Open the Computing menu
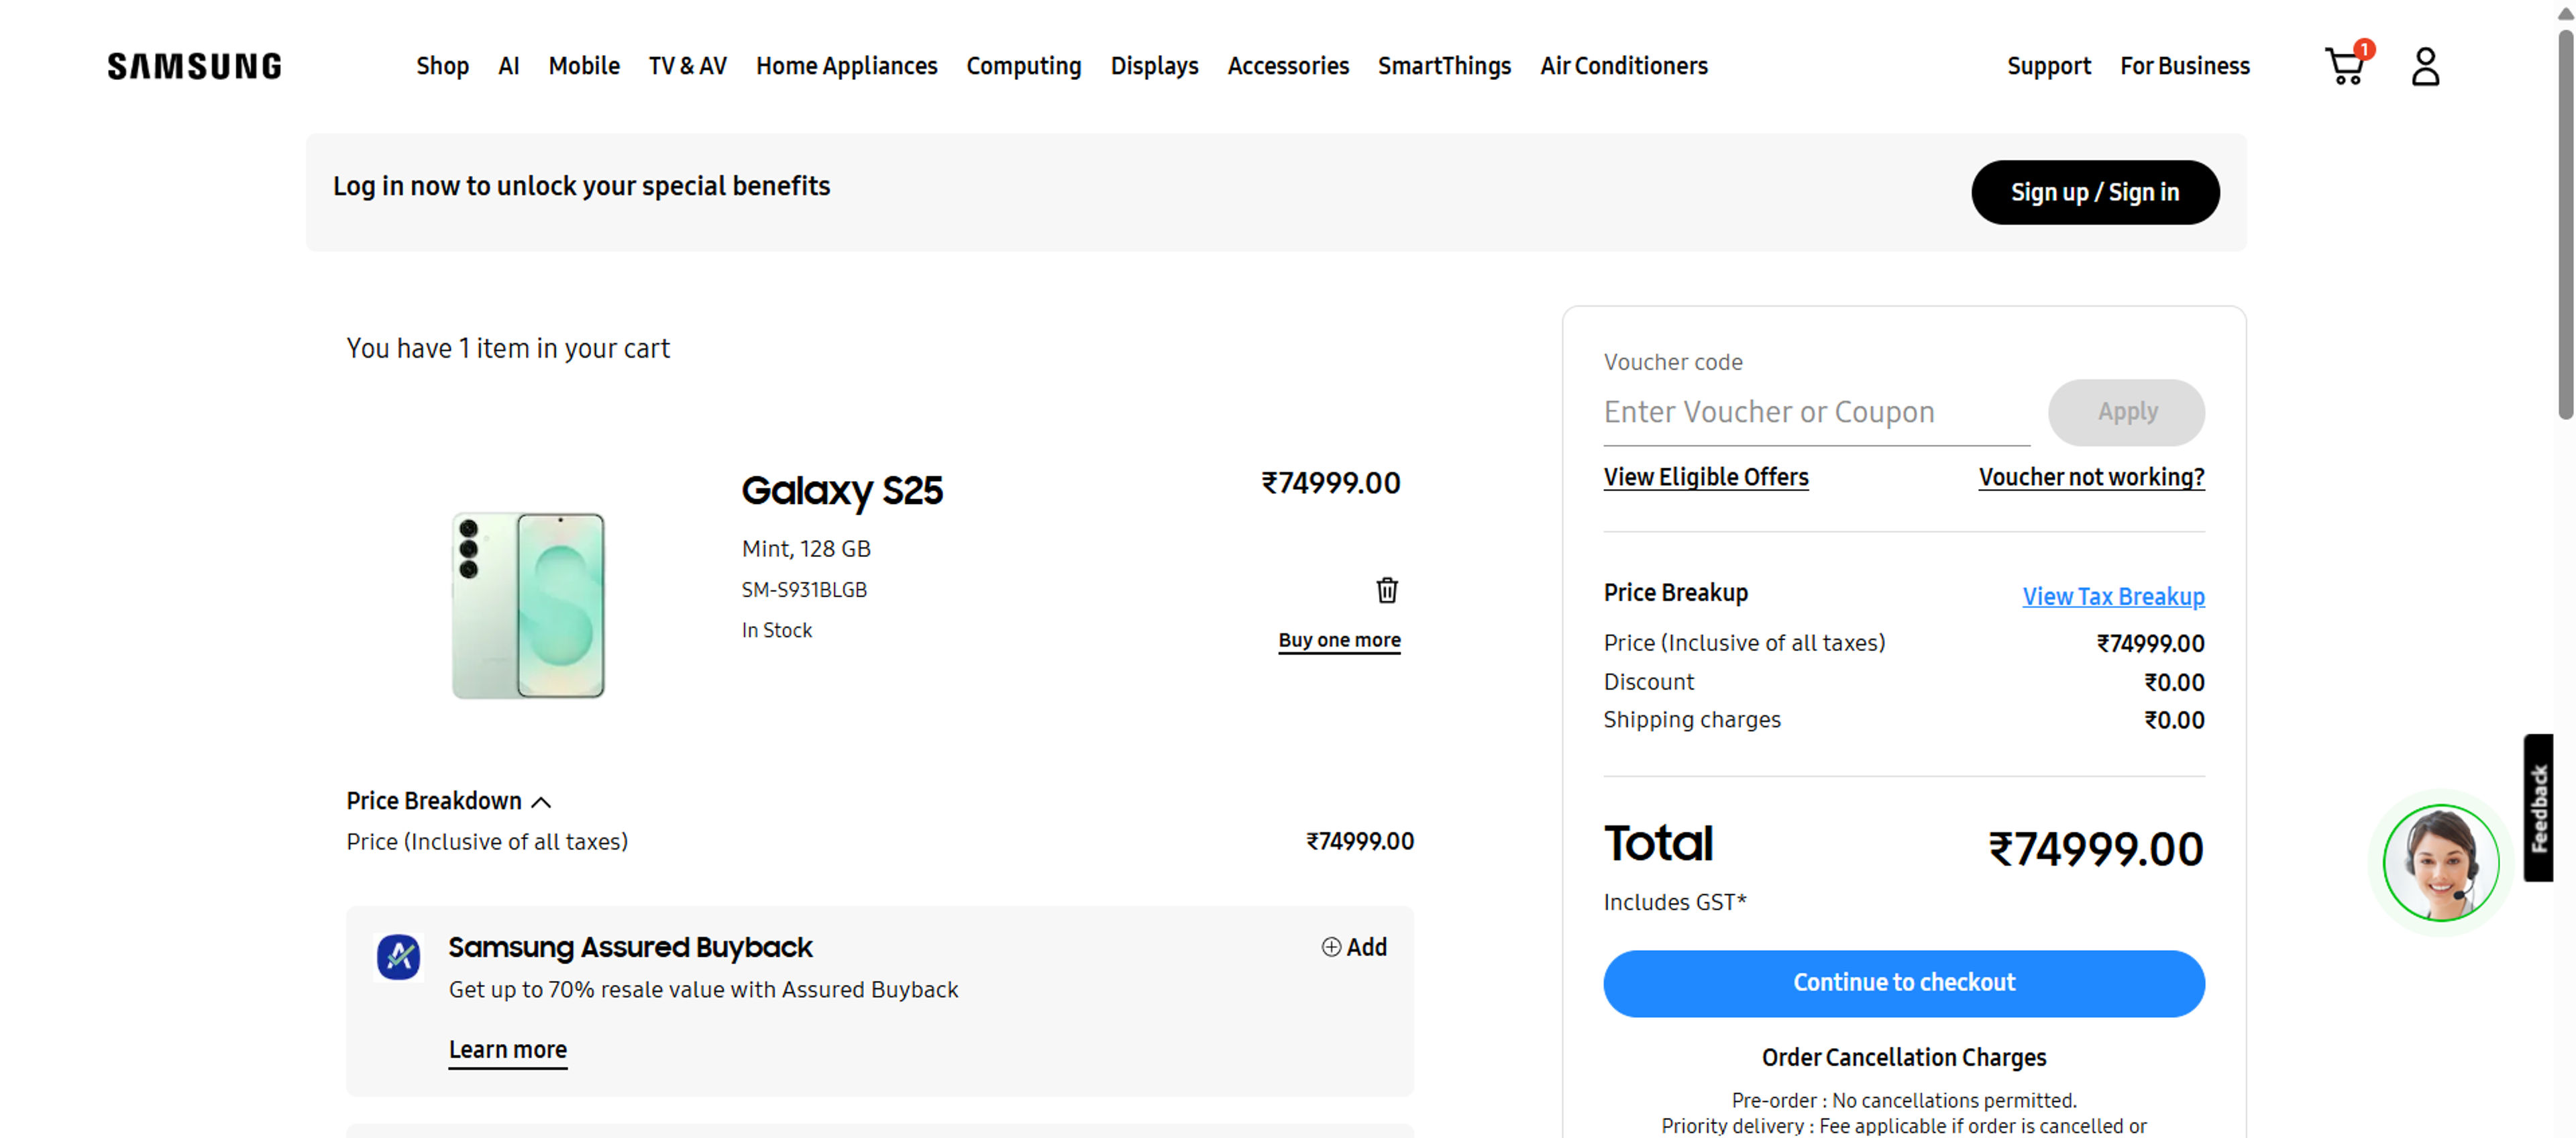The height and width of the screenshot is (1138, 2576). (1023, 66)
